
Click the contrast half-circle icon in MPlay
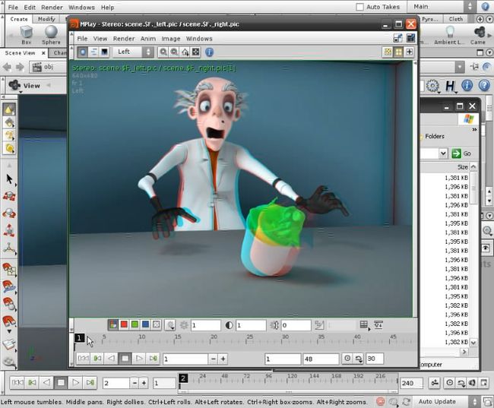229,325
